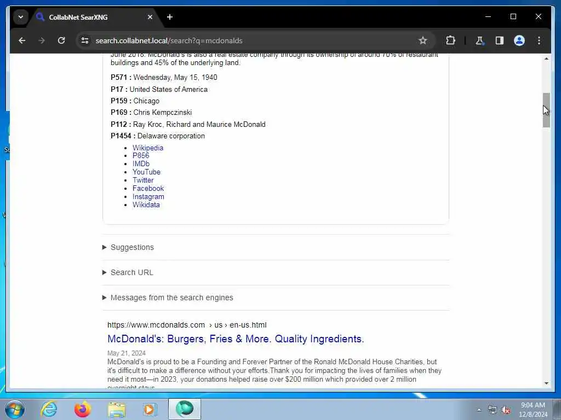Open the Twitter link
The width and height of the screenshot is (561, 420).
pos(143,180)
